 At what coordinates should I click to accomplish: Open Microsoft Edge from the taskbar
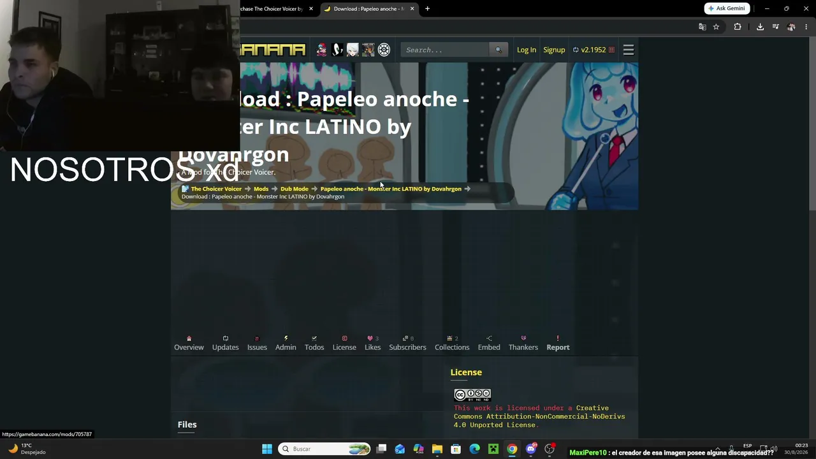(474, 449)
